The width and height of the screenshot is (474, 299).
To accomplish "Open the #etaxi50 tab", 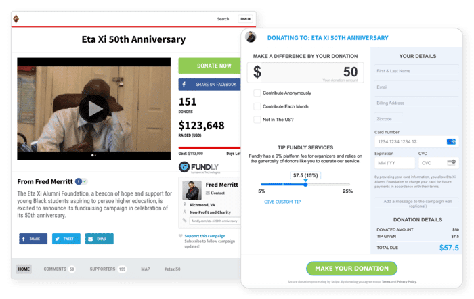I will pyautogui.click(x=172, y=269).
